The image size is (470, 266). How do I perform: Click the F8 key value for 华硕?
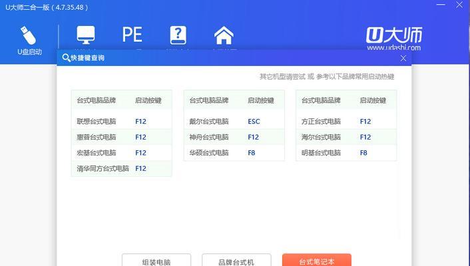(252, 153)
